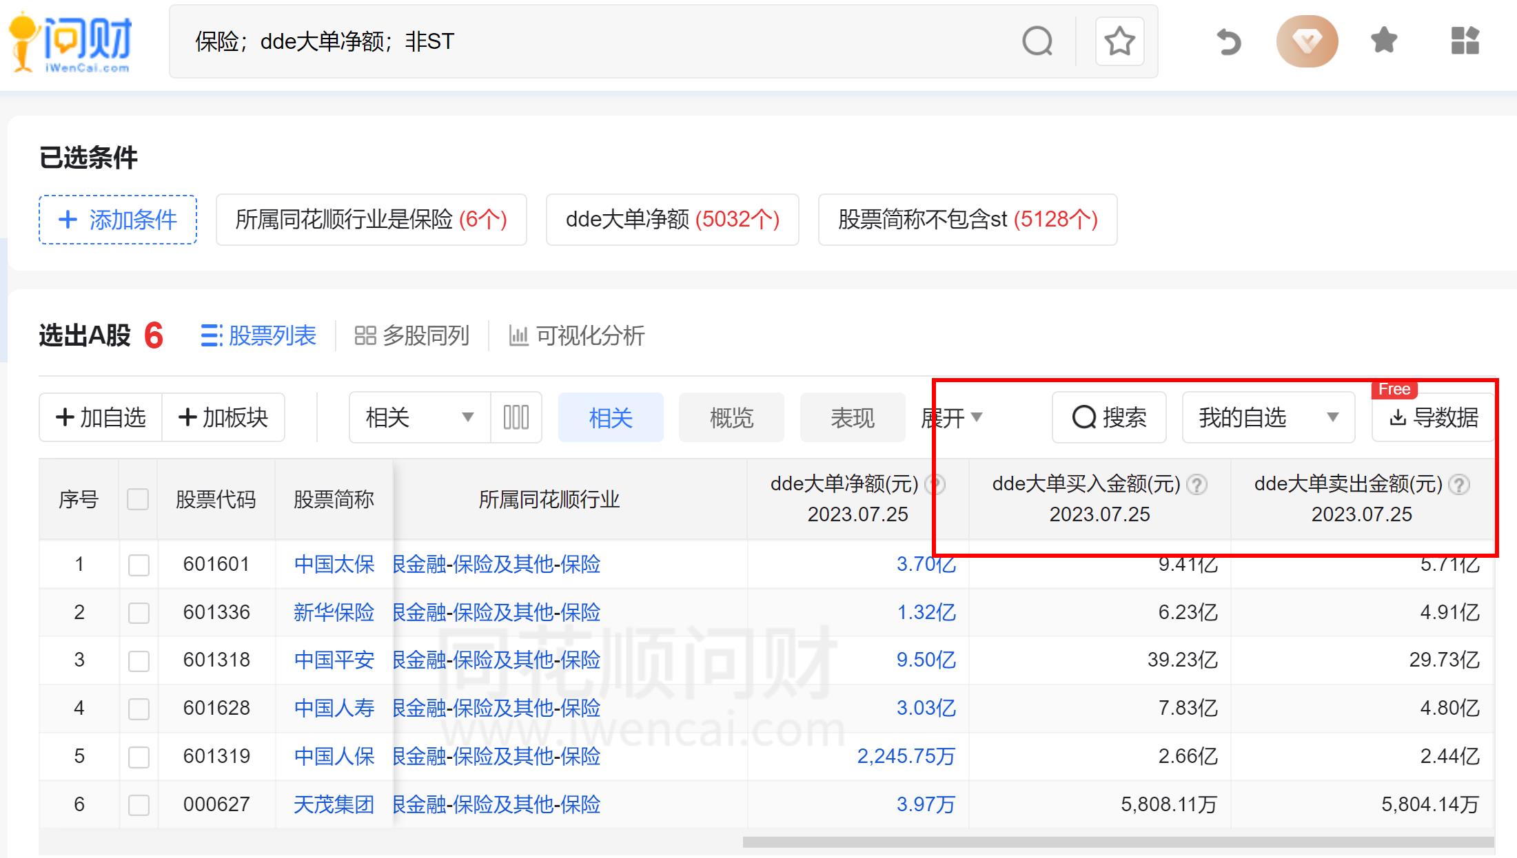Select the checkbox for 中国太保 row
The height and width of the screenshot is (858, 1517).
[138, 564]
